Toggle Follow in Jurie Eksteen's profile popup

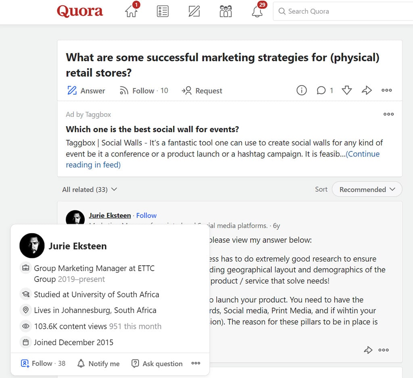(43, 363)
